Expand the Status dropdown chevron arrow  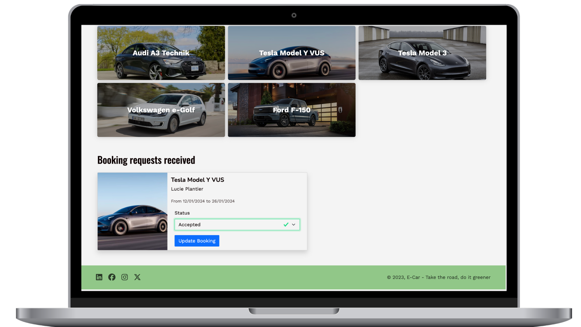coord(294,225)
